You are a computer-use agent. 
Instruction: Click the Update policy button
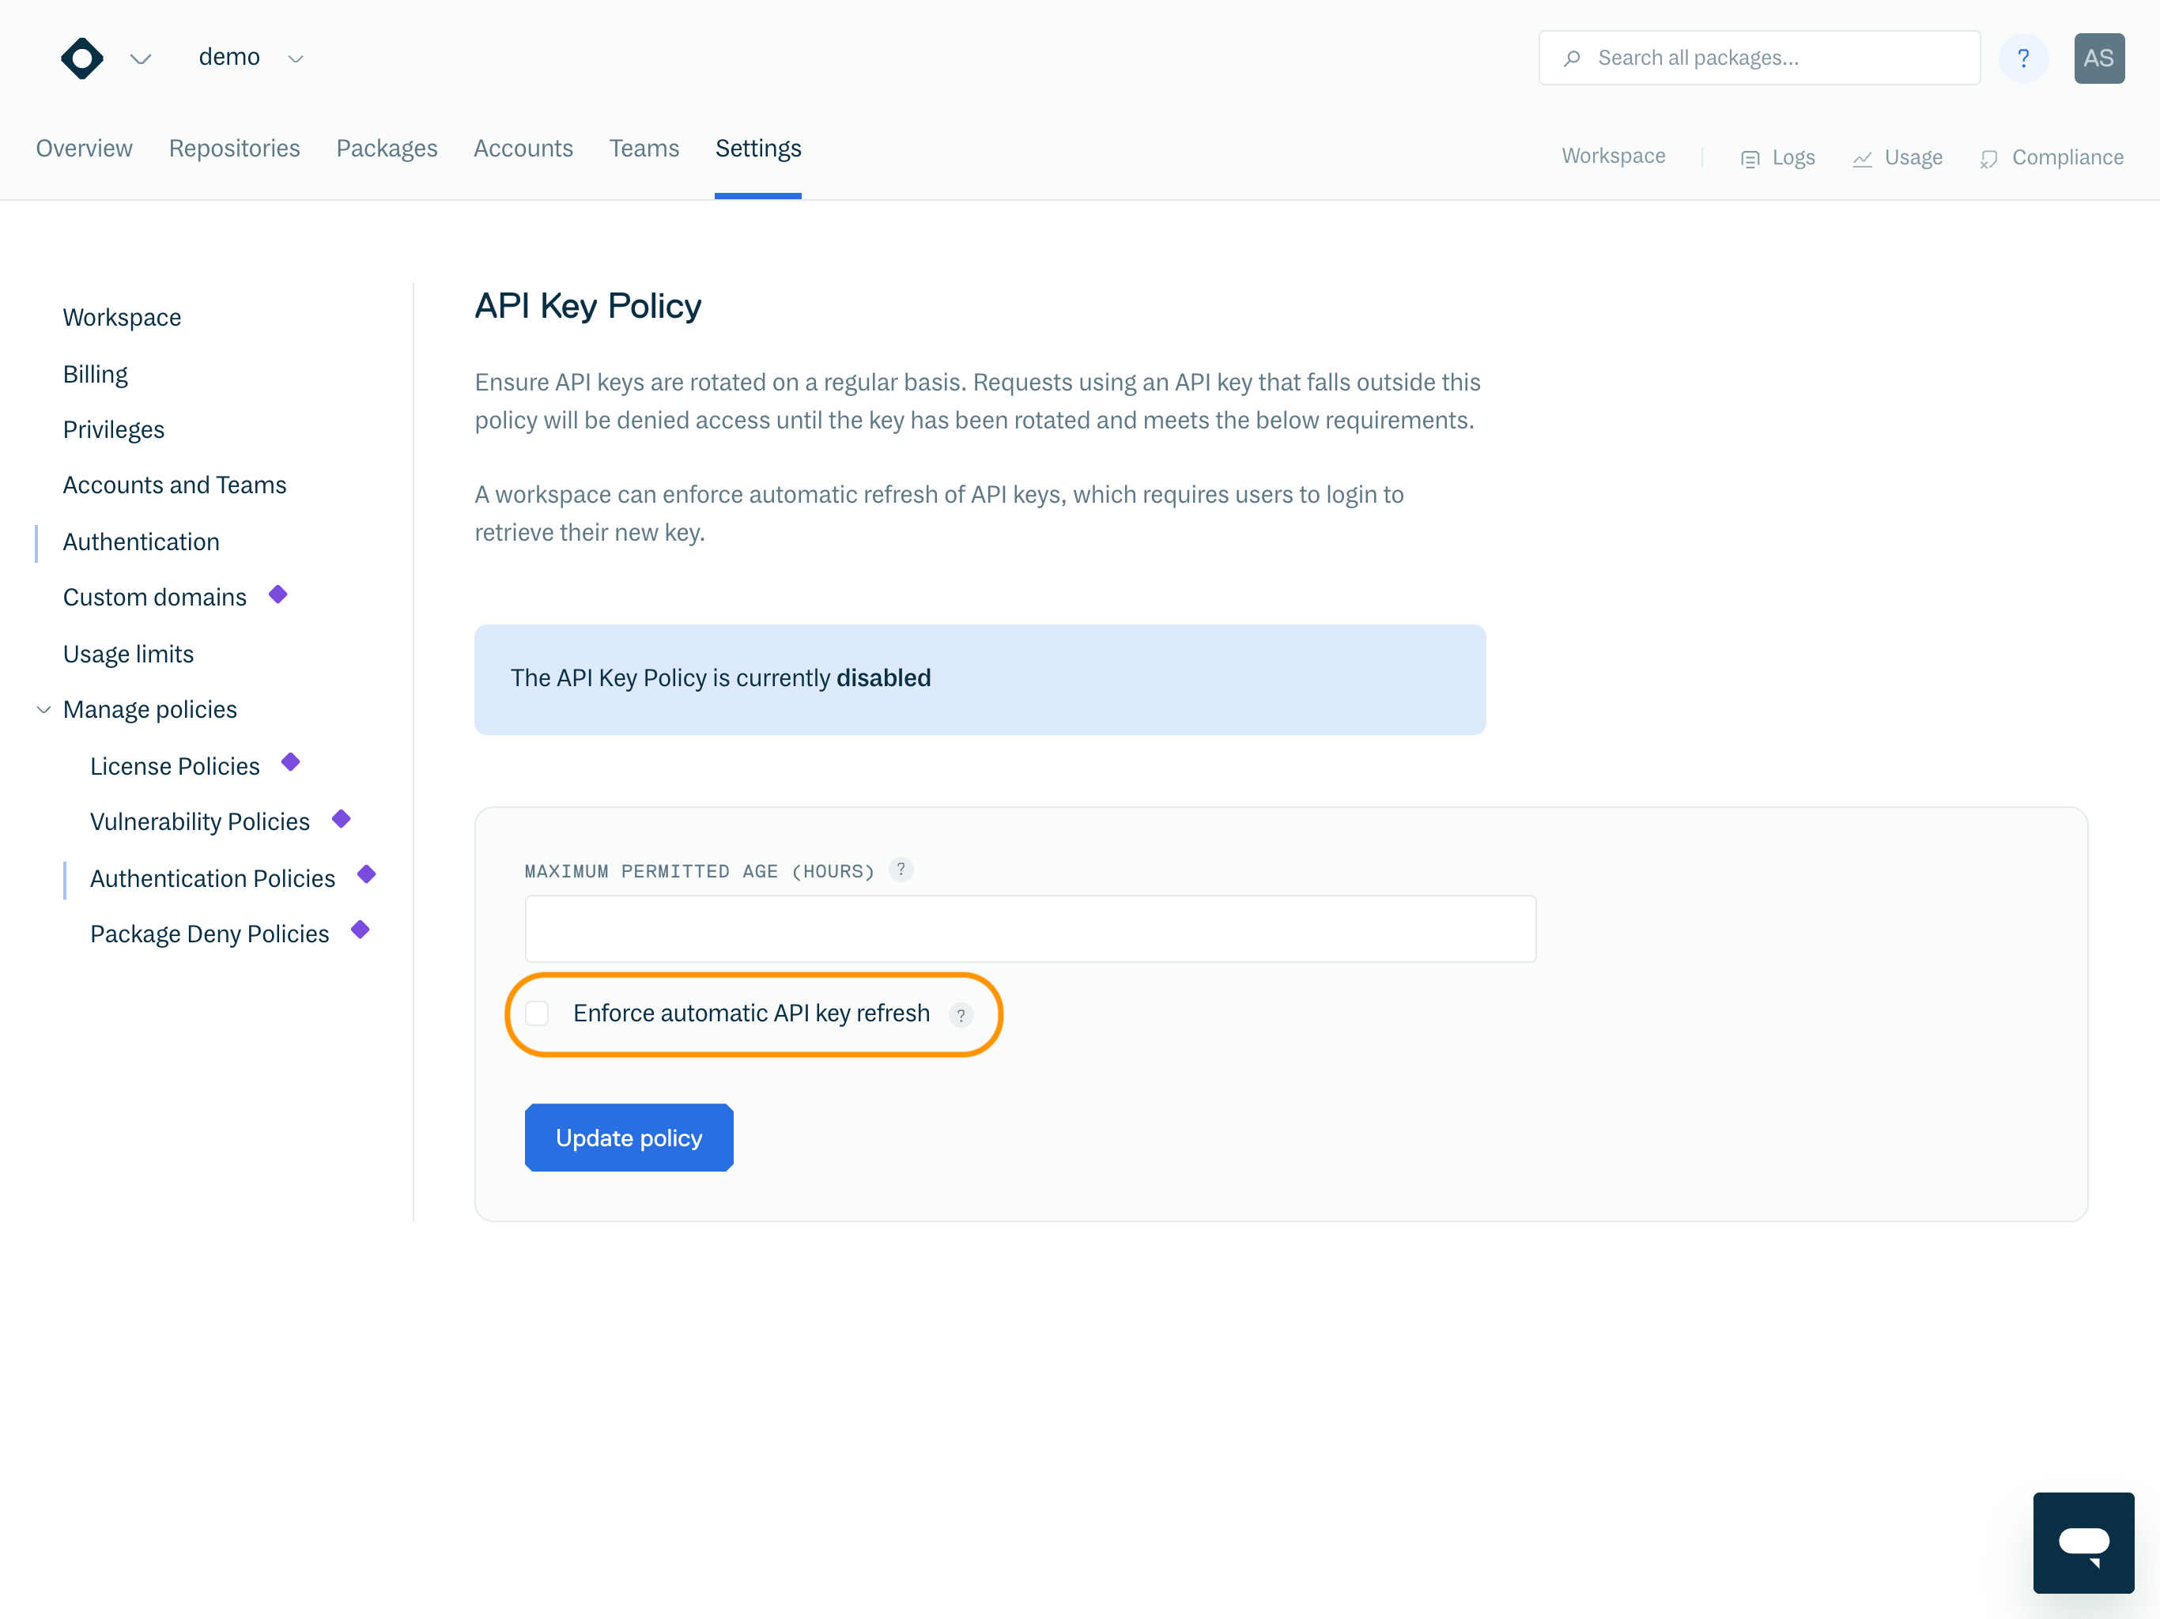[629, 1138]
